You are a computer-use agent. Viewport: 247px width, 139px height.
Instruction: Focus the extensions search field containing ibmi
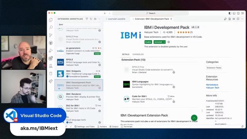tap(79, 25)
